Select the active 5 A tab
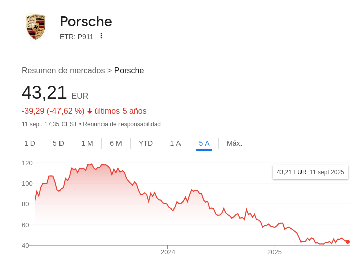The image size is (361, 261). tap(204, 143)
